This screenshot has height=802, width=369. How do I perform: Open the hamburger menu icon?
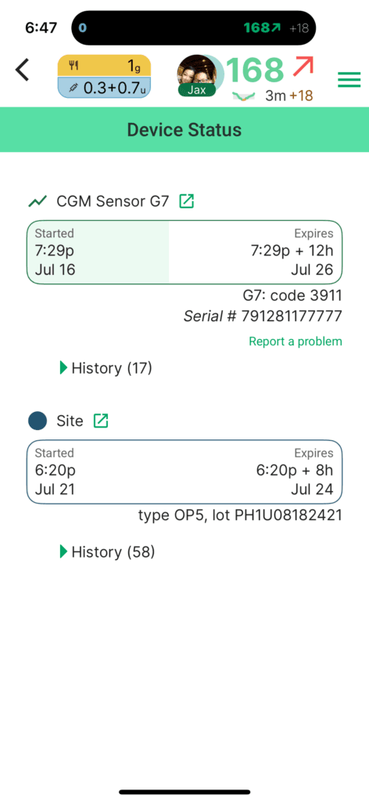349,79
